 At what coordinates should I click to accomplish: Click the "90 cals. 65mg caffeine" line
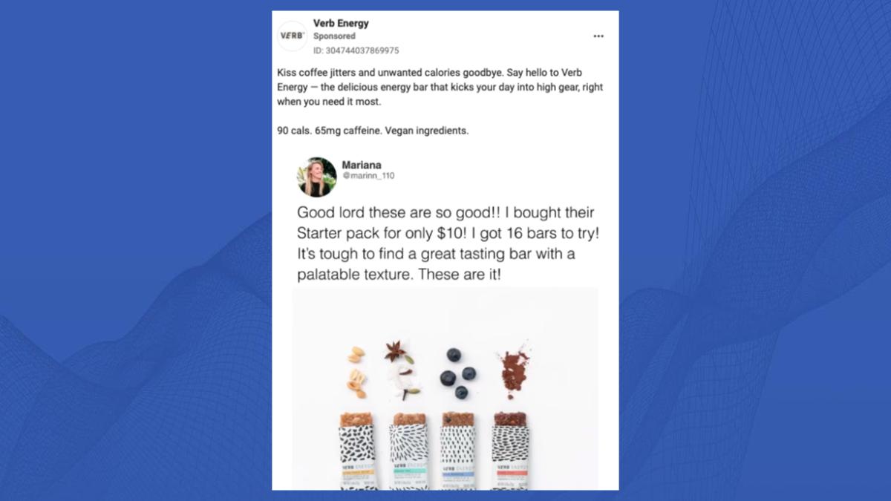[373, 131]
